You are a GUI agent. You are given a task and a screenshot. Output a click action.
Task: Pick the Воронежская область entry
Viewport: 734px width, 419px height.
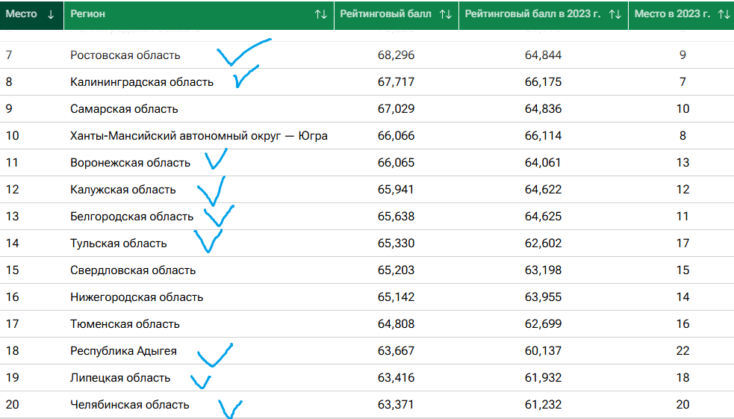pos(131,163)
